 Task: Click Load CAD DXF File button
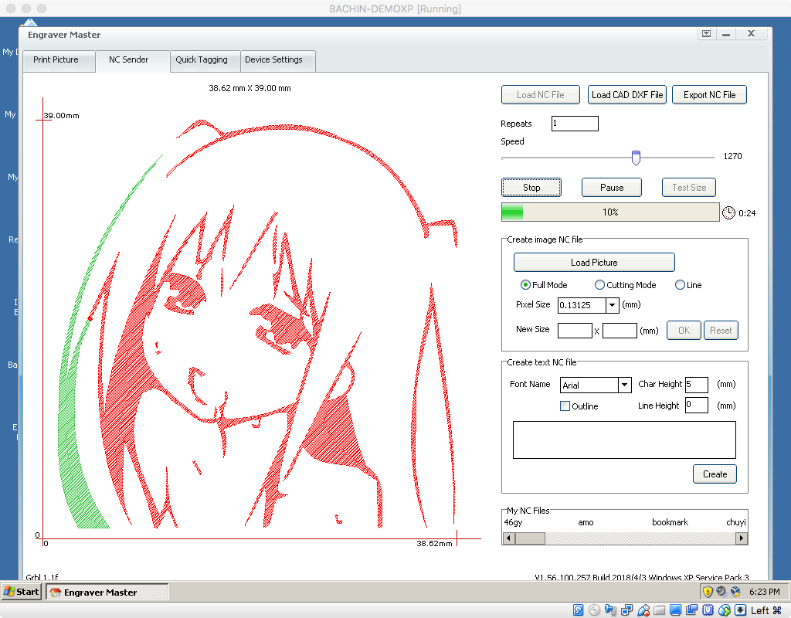[x=627, y=95]
